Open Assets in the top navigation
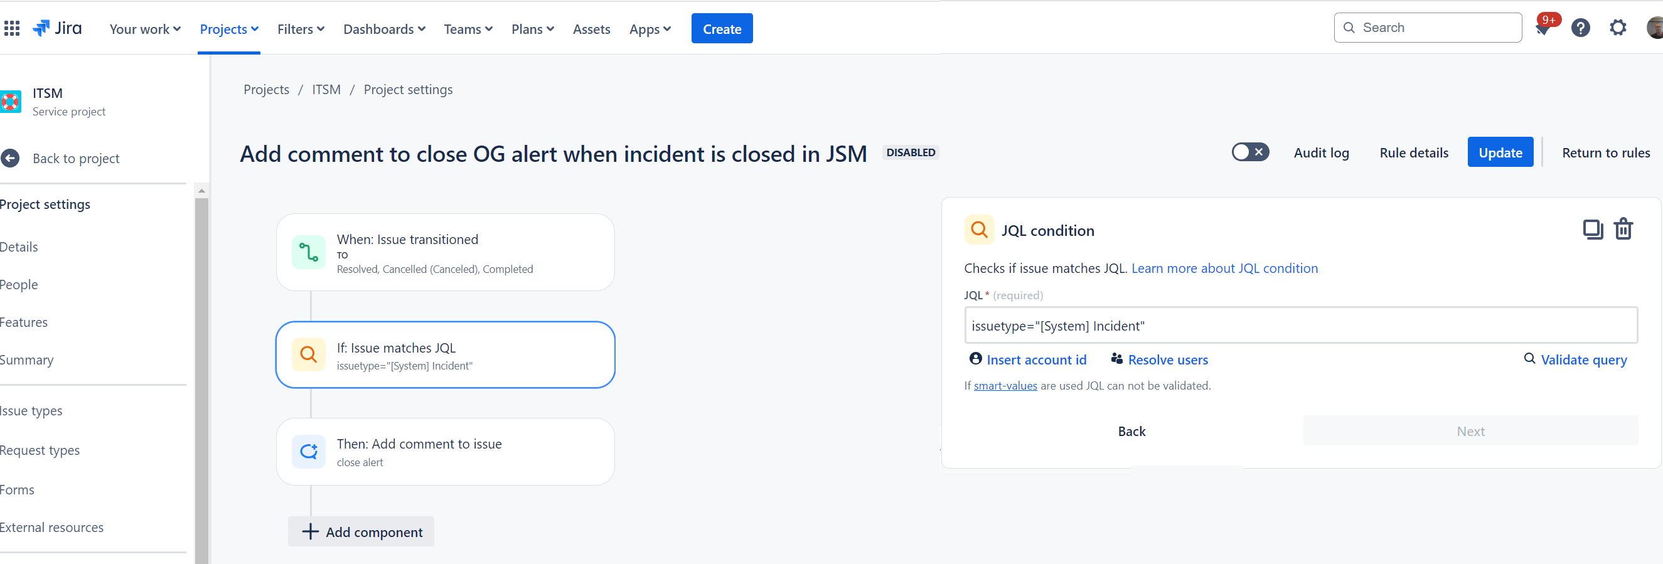This screenshot has height=564, width=1663. (x=591, y=29)
